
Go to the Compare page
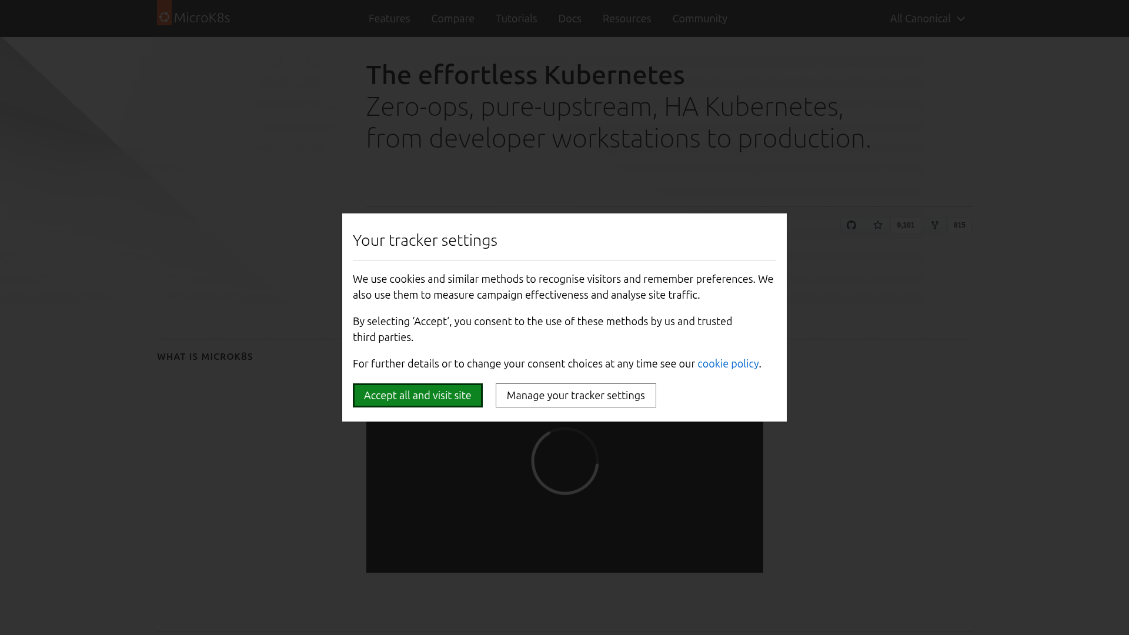452,18
